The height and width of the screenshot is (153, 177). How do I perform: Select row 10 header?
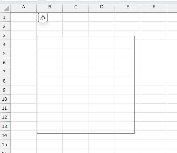[5, 99]
